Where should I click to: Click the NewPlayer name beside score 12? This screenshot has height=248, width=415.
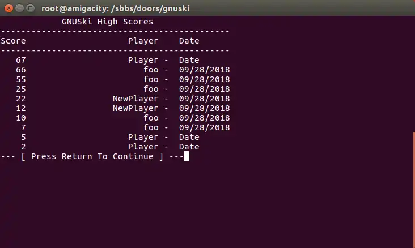pos(135,108)
